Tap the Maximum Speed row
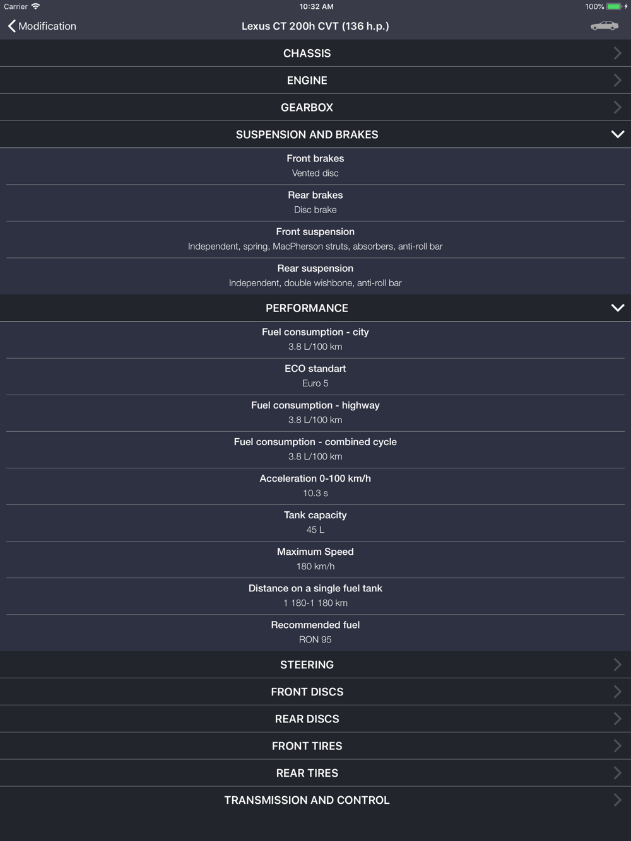Viewport: 631px width, 841px height. tap(315, 559)
